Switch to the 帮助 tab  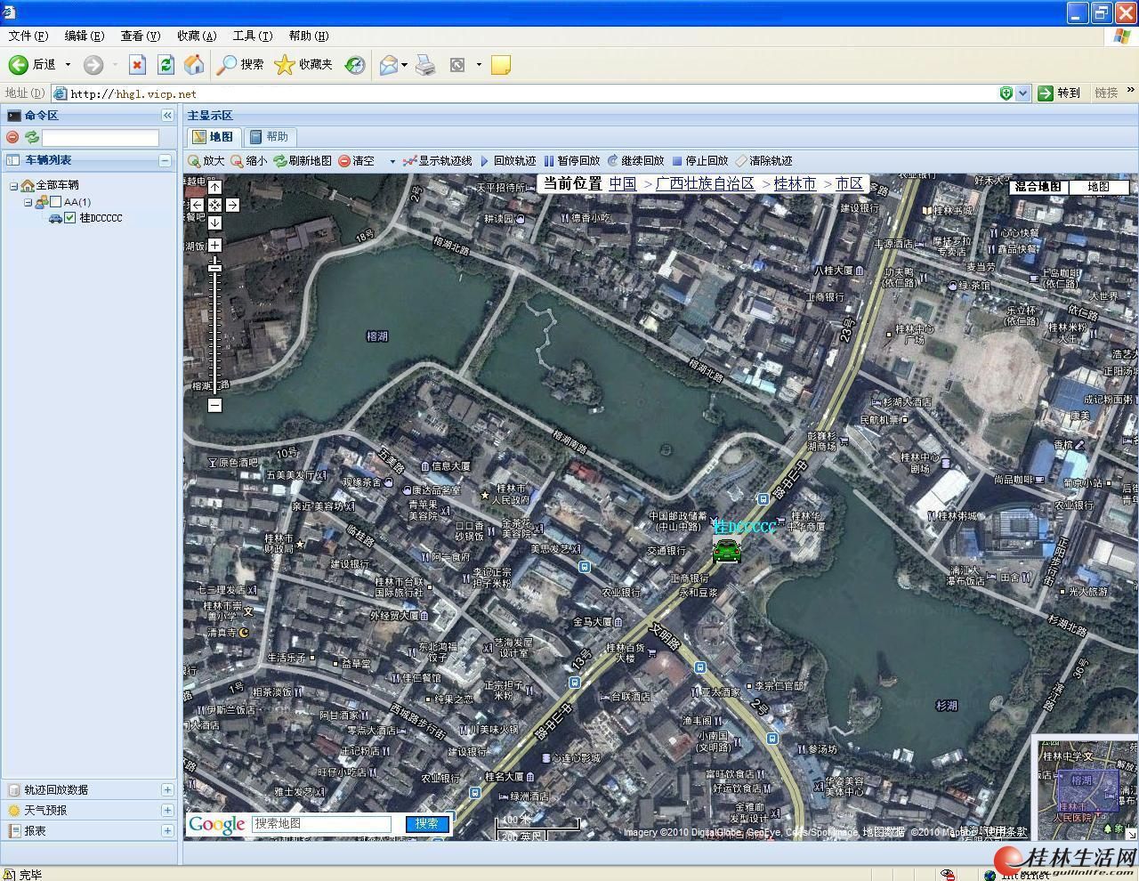click(270, 137)
